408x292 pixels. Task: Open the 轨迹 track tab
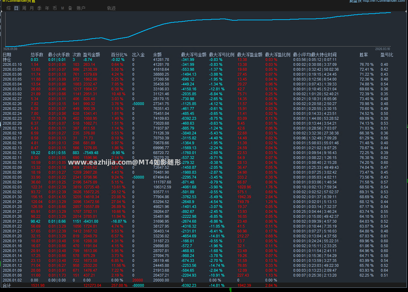coord(111,8)
